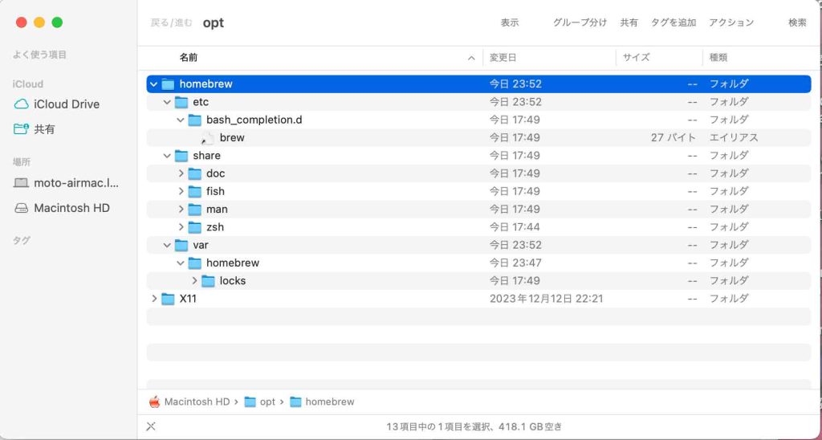Click the X11 folder icon
This screenshot has width=822, height=440.
point(168,299)
